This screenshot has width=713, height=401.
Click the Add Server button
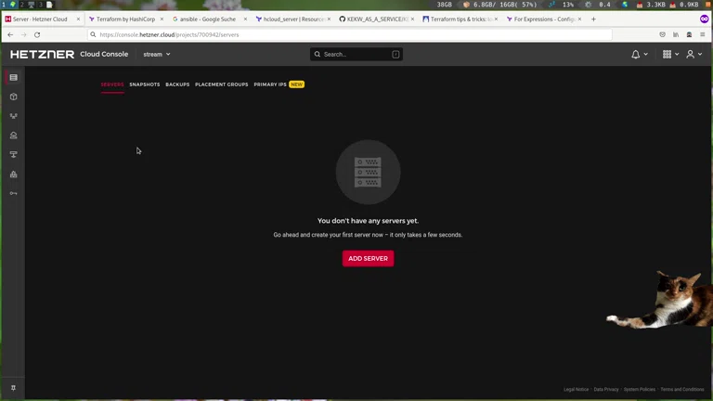tap(369, 258)
